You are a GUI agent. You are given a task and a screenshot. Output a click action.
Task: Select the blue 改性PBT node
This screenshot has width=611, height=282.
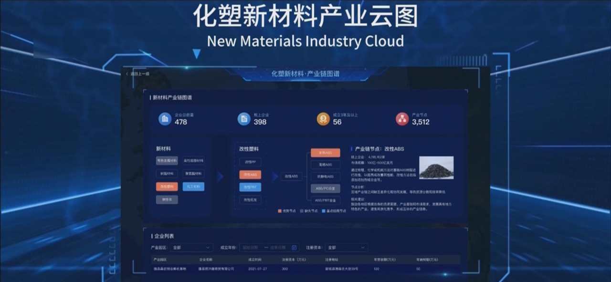click(250, 187)
